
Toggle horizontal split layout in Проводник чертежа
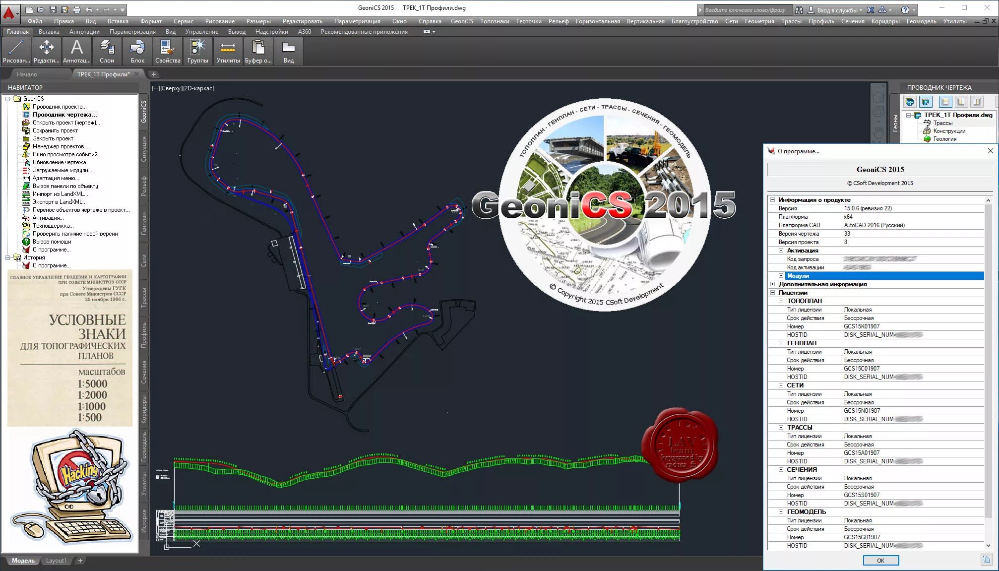pos(945,102)
